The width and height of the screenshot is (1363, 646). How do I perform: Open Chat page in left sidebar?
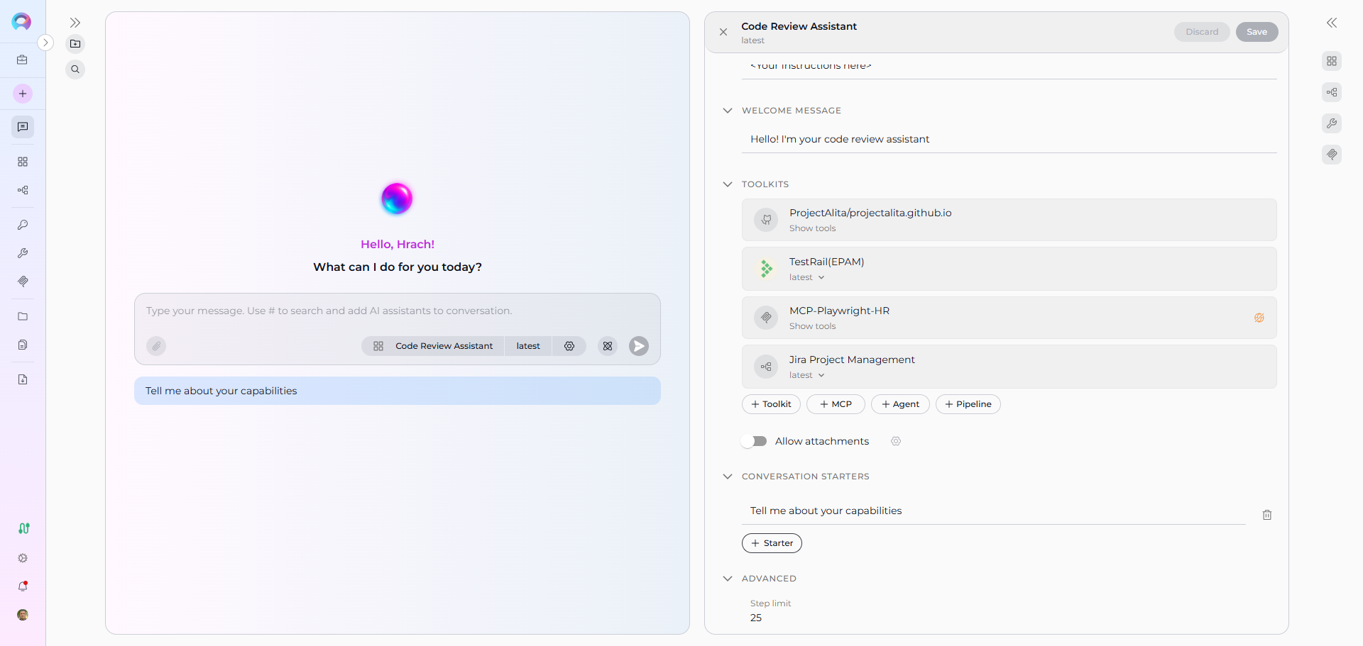coord(23,127)
